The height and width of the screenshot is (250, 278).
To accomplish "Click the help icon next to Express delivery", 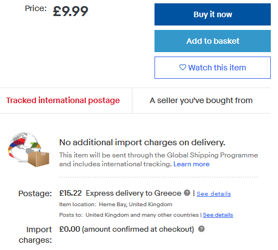I will (x=187, y=193).
